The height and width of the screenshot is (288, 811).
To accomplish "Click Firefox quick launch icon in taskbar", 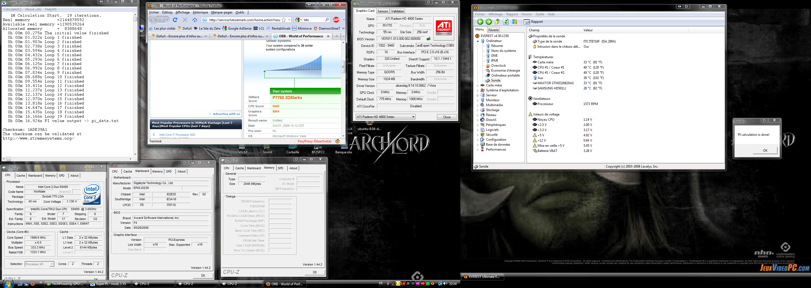I will click(32, 284).
